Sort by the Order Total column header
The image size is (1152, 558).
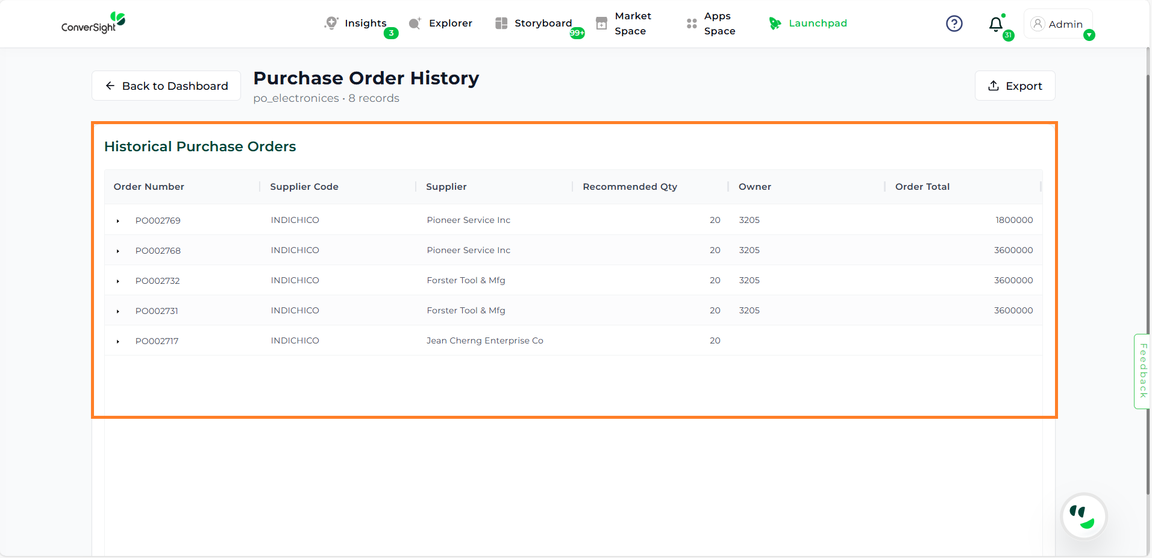point(922,187)
